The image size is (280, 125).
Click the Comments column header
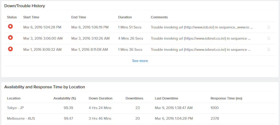(159, 17)
